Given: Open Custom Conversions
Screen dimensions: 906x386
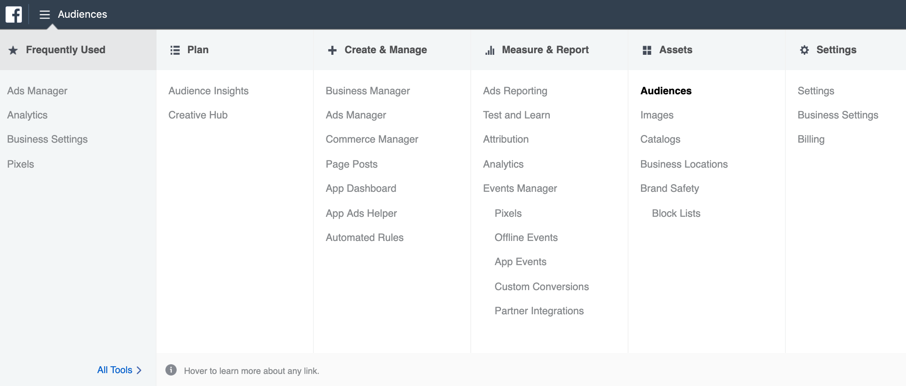Looking at the screenshot, I should [542, 286].
